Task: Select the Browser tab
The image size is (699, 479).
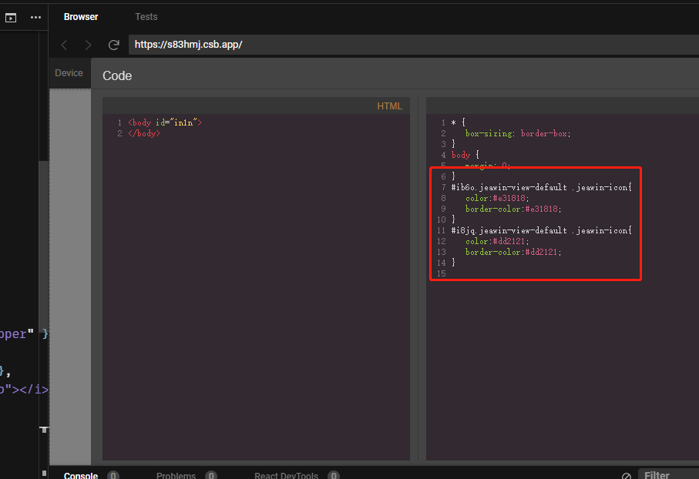Action: 80,16
